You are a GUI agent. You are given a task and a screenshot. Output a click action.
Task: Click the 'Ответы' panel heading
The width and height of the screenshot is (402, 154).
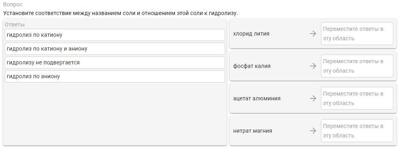[15, 24]
